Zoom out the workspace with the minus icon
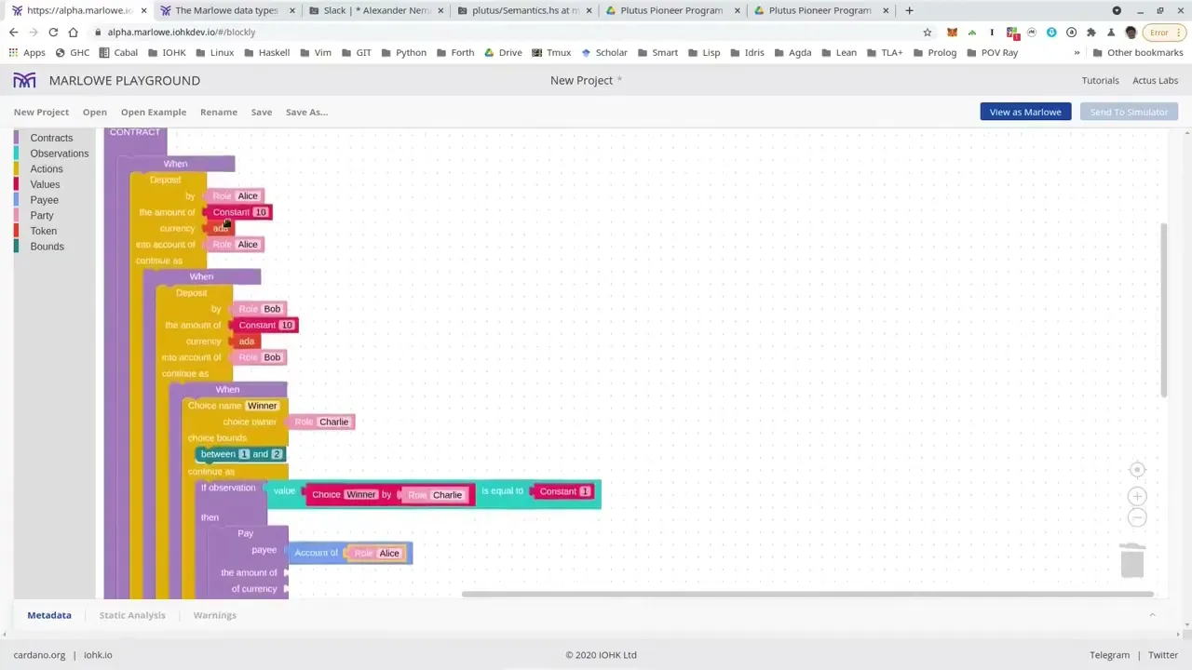1192x670 pixels. (1137, 517)
